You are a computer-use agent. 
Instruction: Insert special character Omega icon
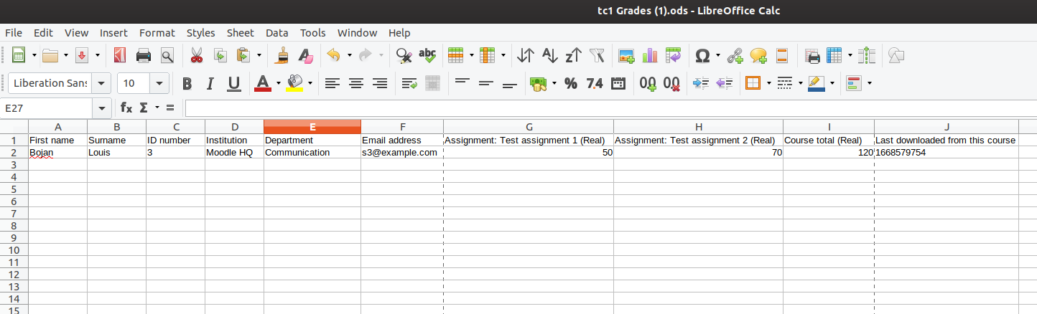click(703, 55)
